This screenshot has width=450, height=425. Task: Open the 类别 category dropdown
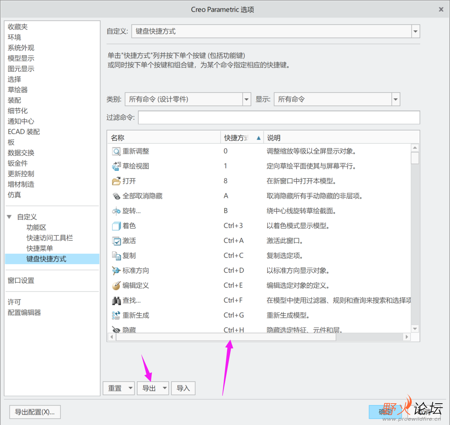[247, 99]
